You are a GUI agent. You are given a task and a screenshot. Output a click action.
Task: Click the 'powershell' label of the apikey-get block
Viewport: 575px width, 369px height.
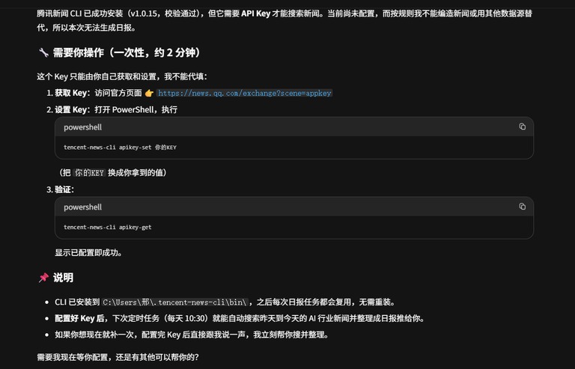(x=82, y=207)
